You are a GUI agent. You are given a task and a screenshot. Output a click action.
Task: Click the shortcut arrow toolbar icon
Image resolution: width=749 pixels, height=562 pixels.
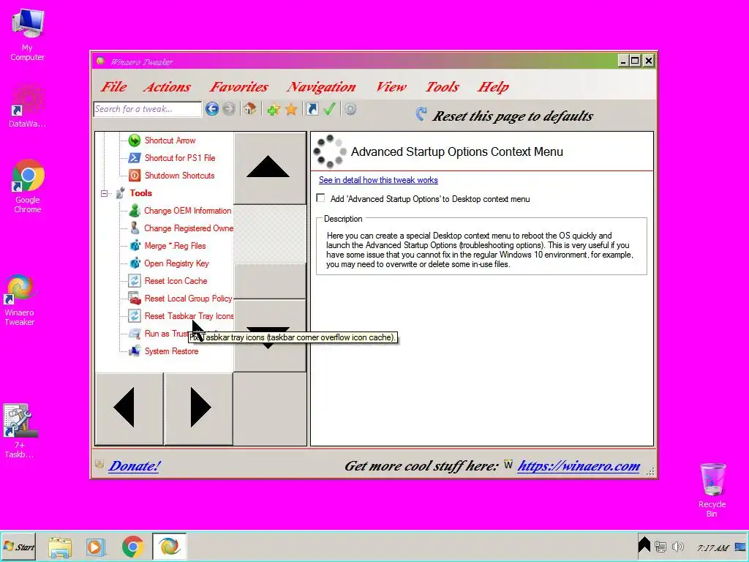point(312,110)
